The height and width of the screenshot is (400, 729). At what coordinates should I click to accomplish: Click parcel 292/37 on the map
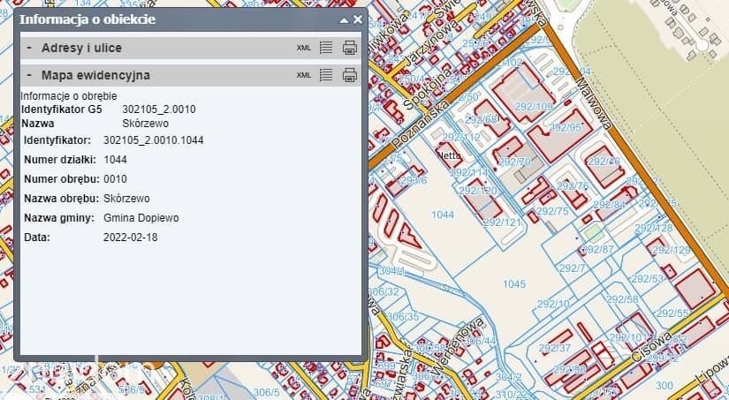tap(555, 348)
